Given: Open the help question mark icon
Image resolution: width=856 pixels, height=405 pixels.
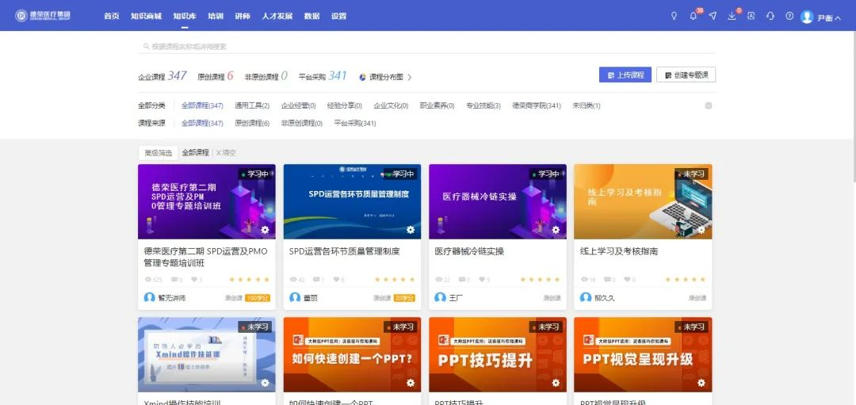Looking at the screenshot, I should click(789, 16).
